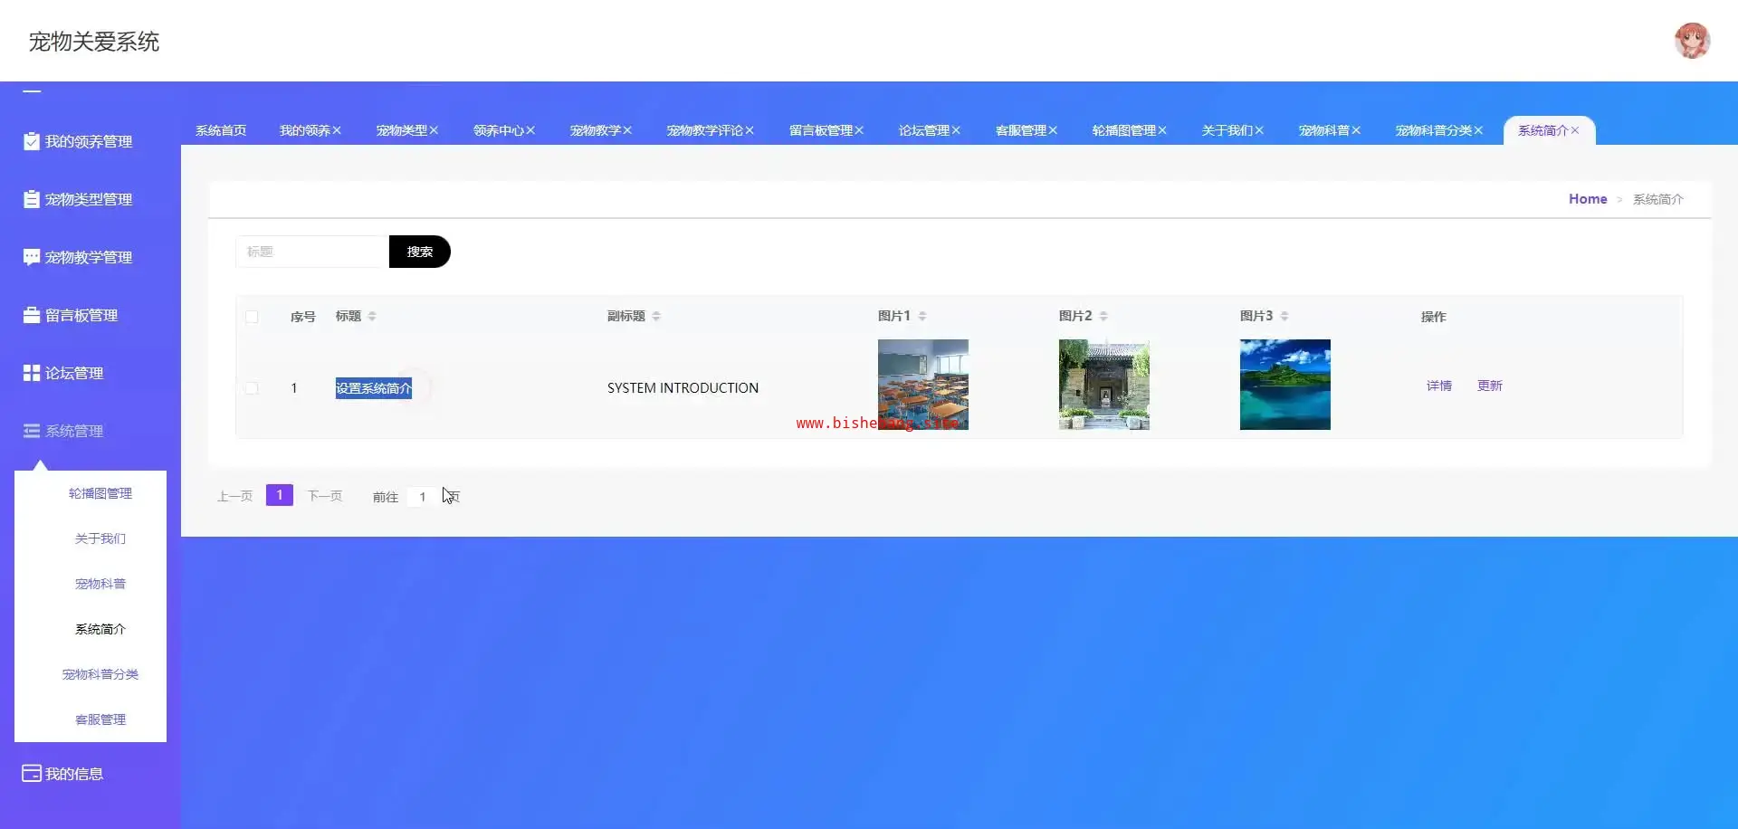Click the user avatar icon
This screenshot has width=1738, height=829.
1692,41
